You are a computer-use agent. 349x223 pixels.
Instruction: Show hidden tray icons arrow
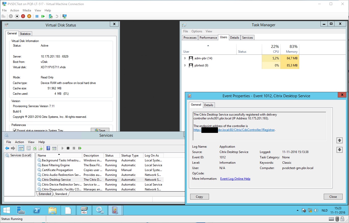tap(298, 211)
